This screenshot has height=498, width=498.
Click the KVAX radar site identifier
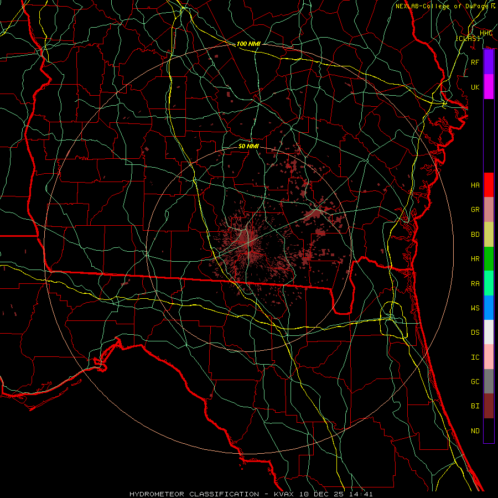click(x=285, y=494)
